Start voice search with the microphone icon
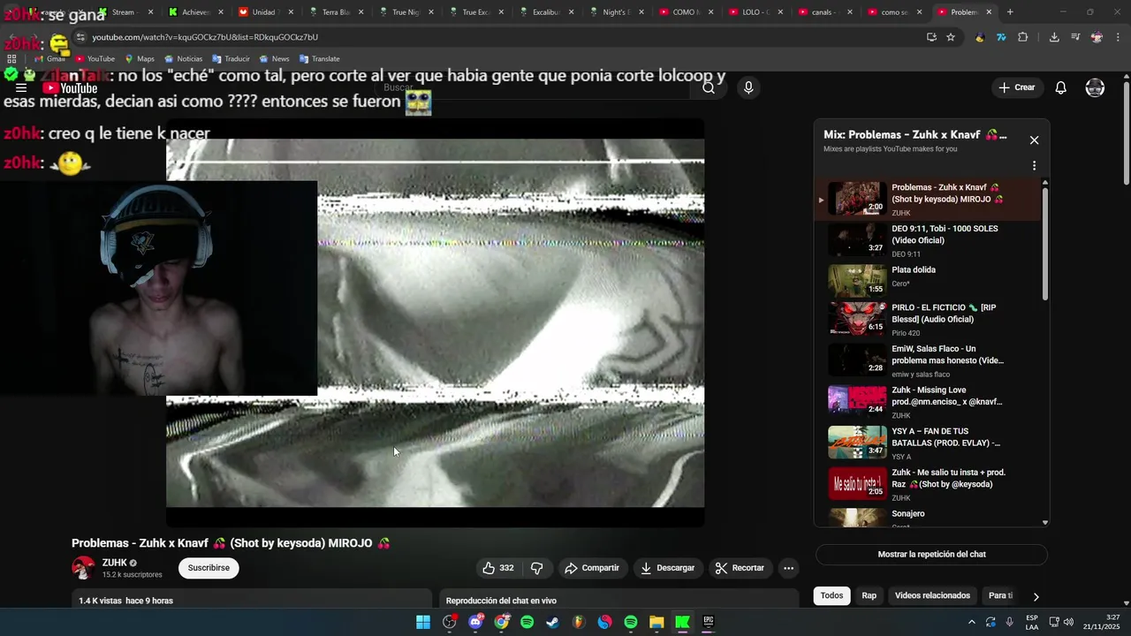This screenshot has width=1131, height=636. [748, 87]
